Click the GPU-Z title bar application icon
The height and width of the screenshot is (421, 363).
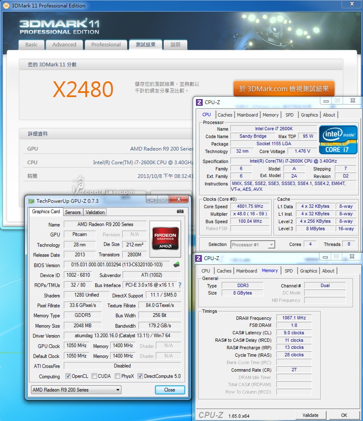pyautogui.click(x=31, y=201)
